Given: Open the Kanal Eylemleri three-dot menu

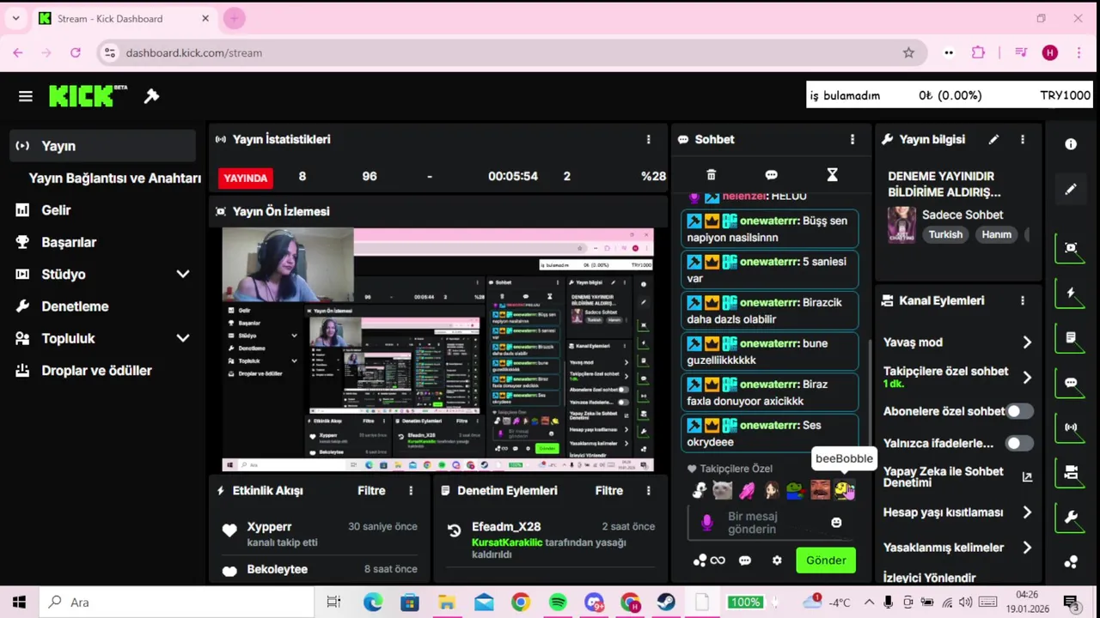Looking at the screenshot, I should (1023, 300).
